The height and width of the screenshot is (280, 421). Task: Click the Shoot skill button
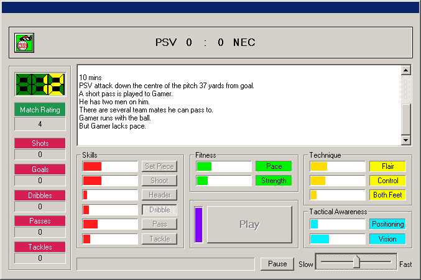pyautogui.click(x=159, y=181)
